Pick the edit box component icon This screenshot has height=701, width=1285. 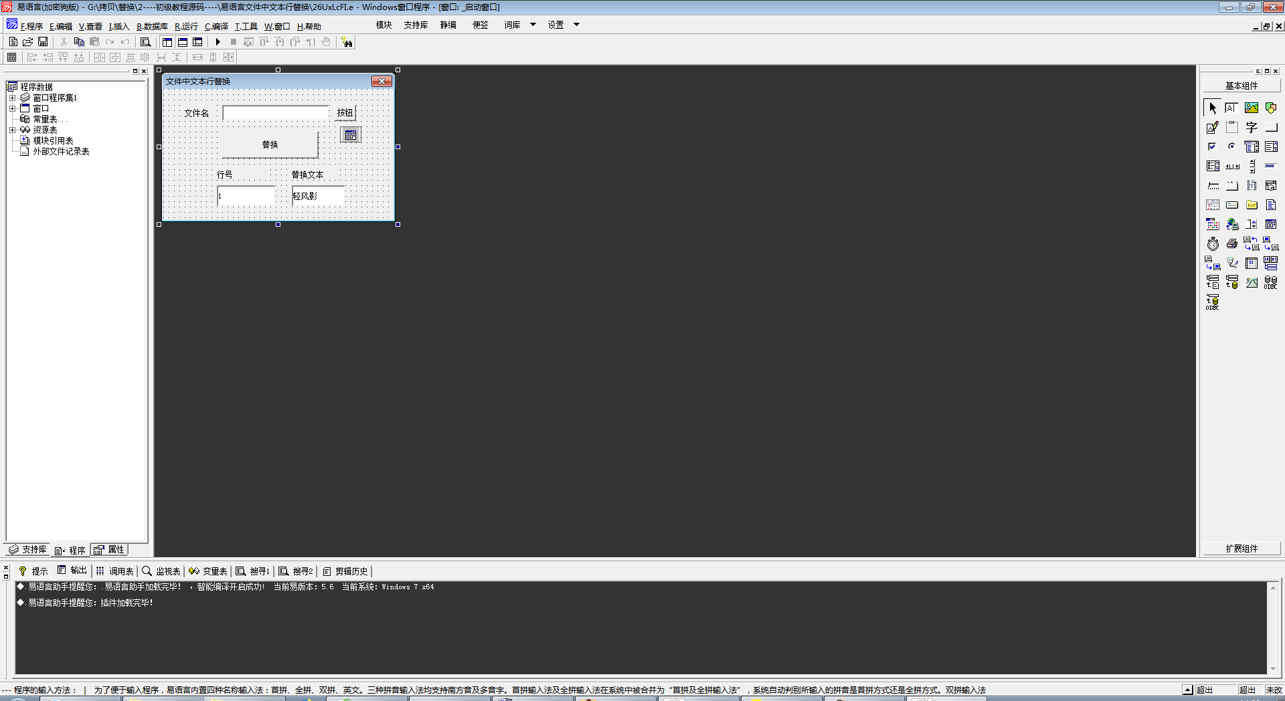click(1232, 108)
